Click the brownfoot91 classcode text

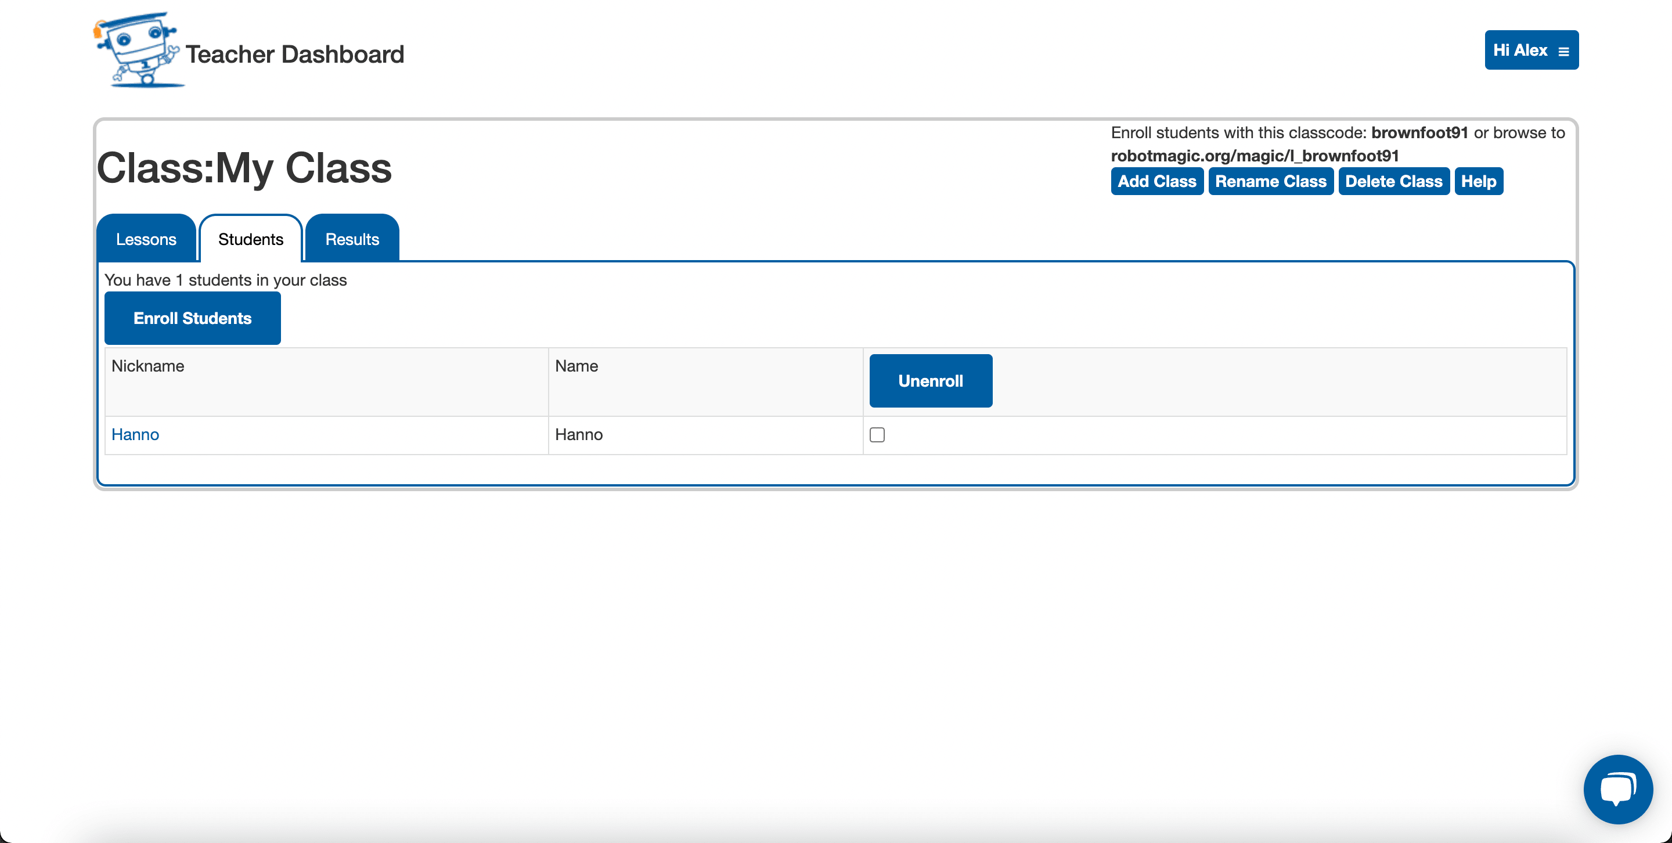coord(1419,132)
